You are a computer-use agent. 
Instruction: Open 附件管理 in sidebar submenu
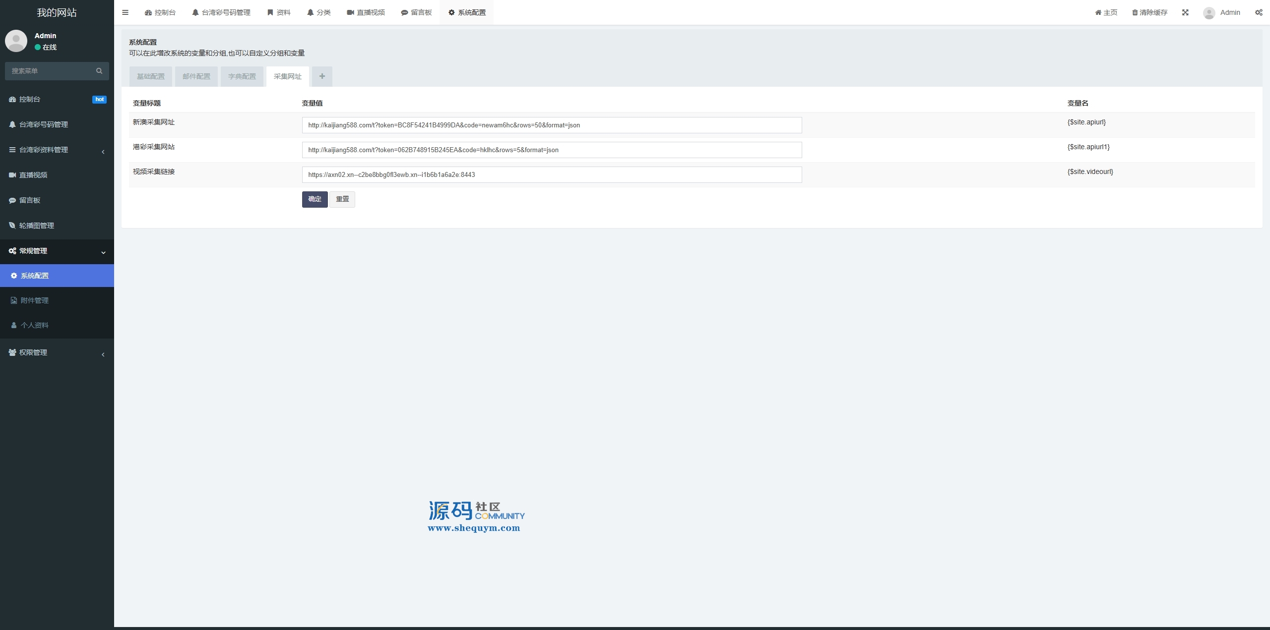(35, 300)
